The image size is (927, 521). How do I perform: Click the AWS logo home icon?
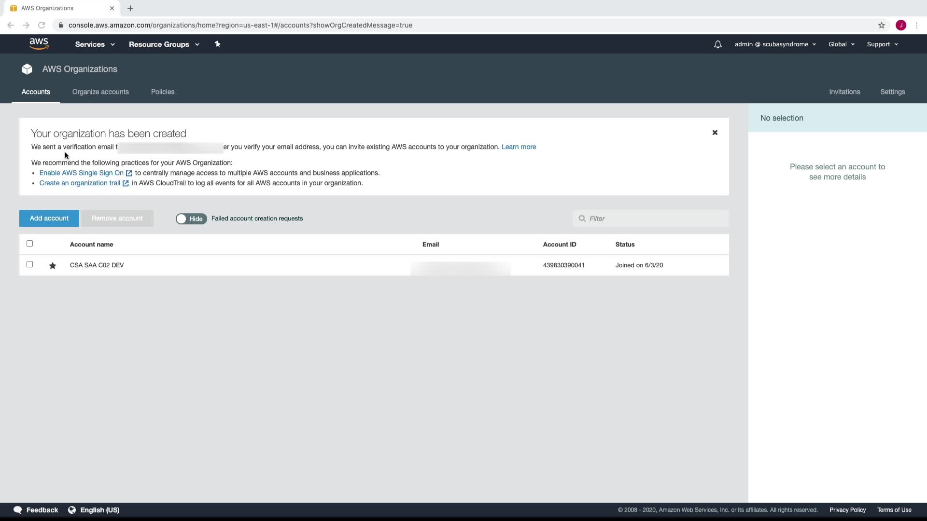pos(39,44)
